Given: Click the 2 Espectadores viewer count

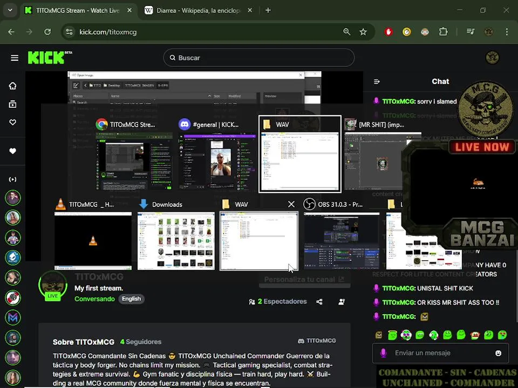Looking at the screenshot, I should click(x=278, y=302).
